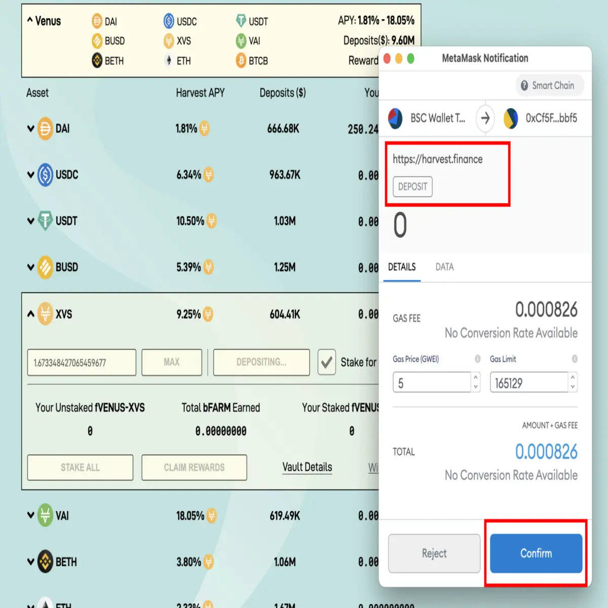Click the XVS coin icon in Venus header
This screenshot has width=608, height=608.
169,41
